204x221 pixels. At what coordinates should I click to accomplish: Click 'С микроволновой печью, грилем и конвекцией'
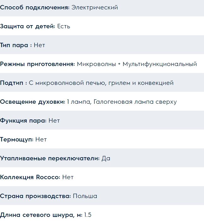click(x=101, y=83)
